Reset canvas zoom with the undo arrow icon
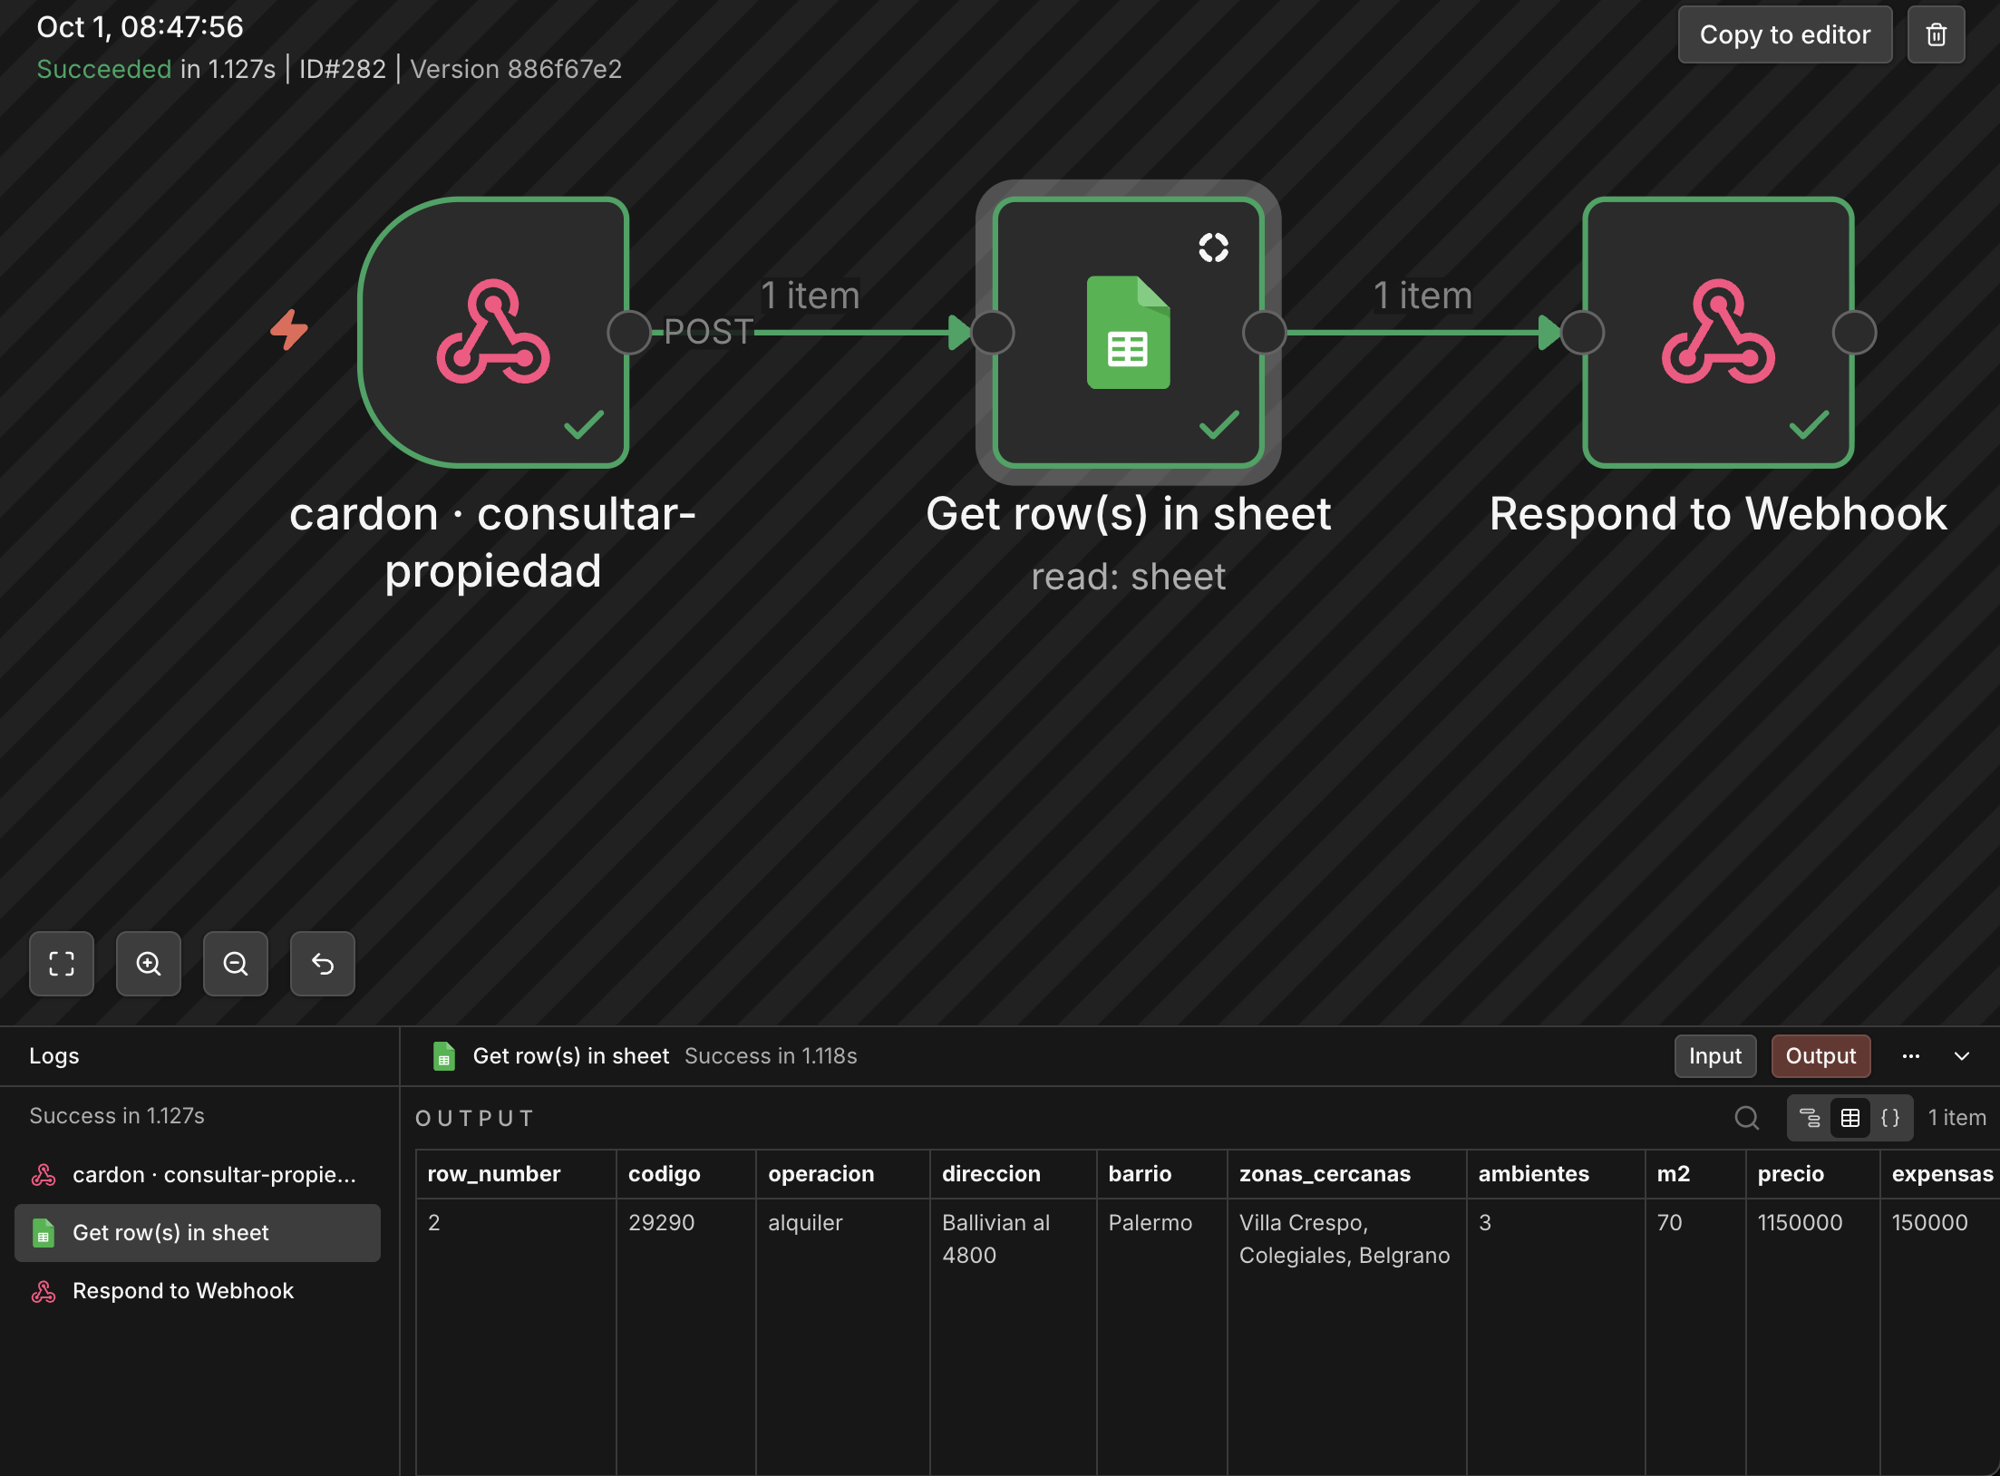The width and height of the screenshot is (2000, 1476). pos(323,963)
